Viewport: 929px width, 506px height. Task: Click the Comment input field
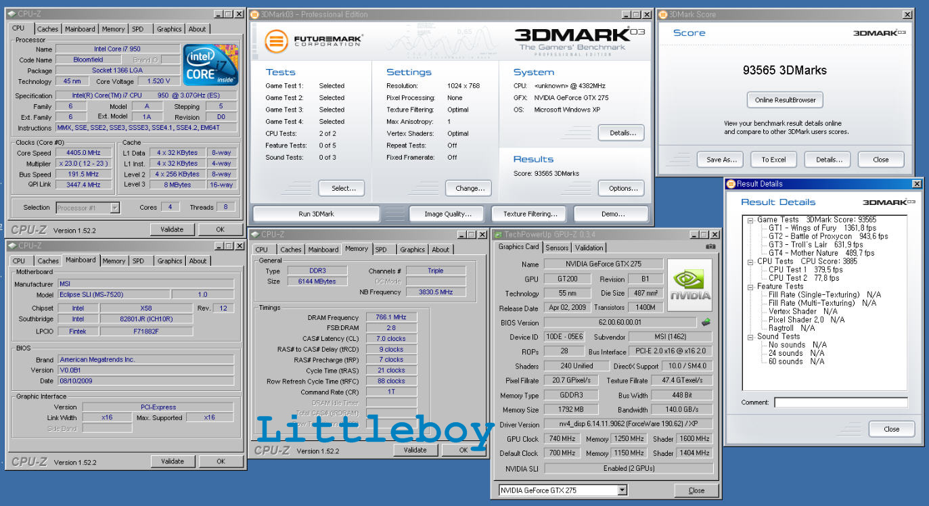840,402
